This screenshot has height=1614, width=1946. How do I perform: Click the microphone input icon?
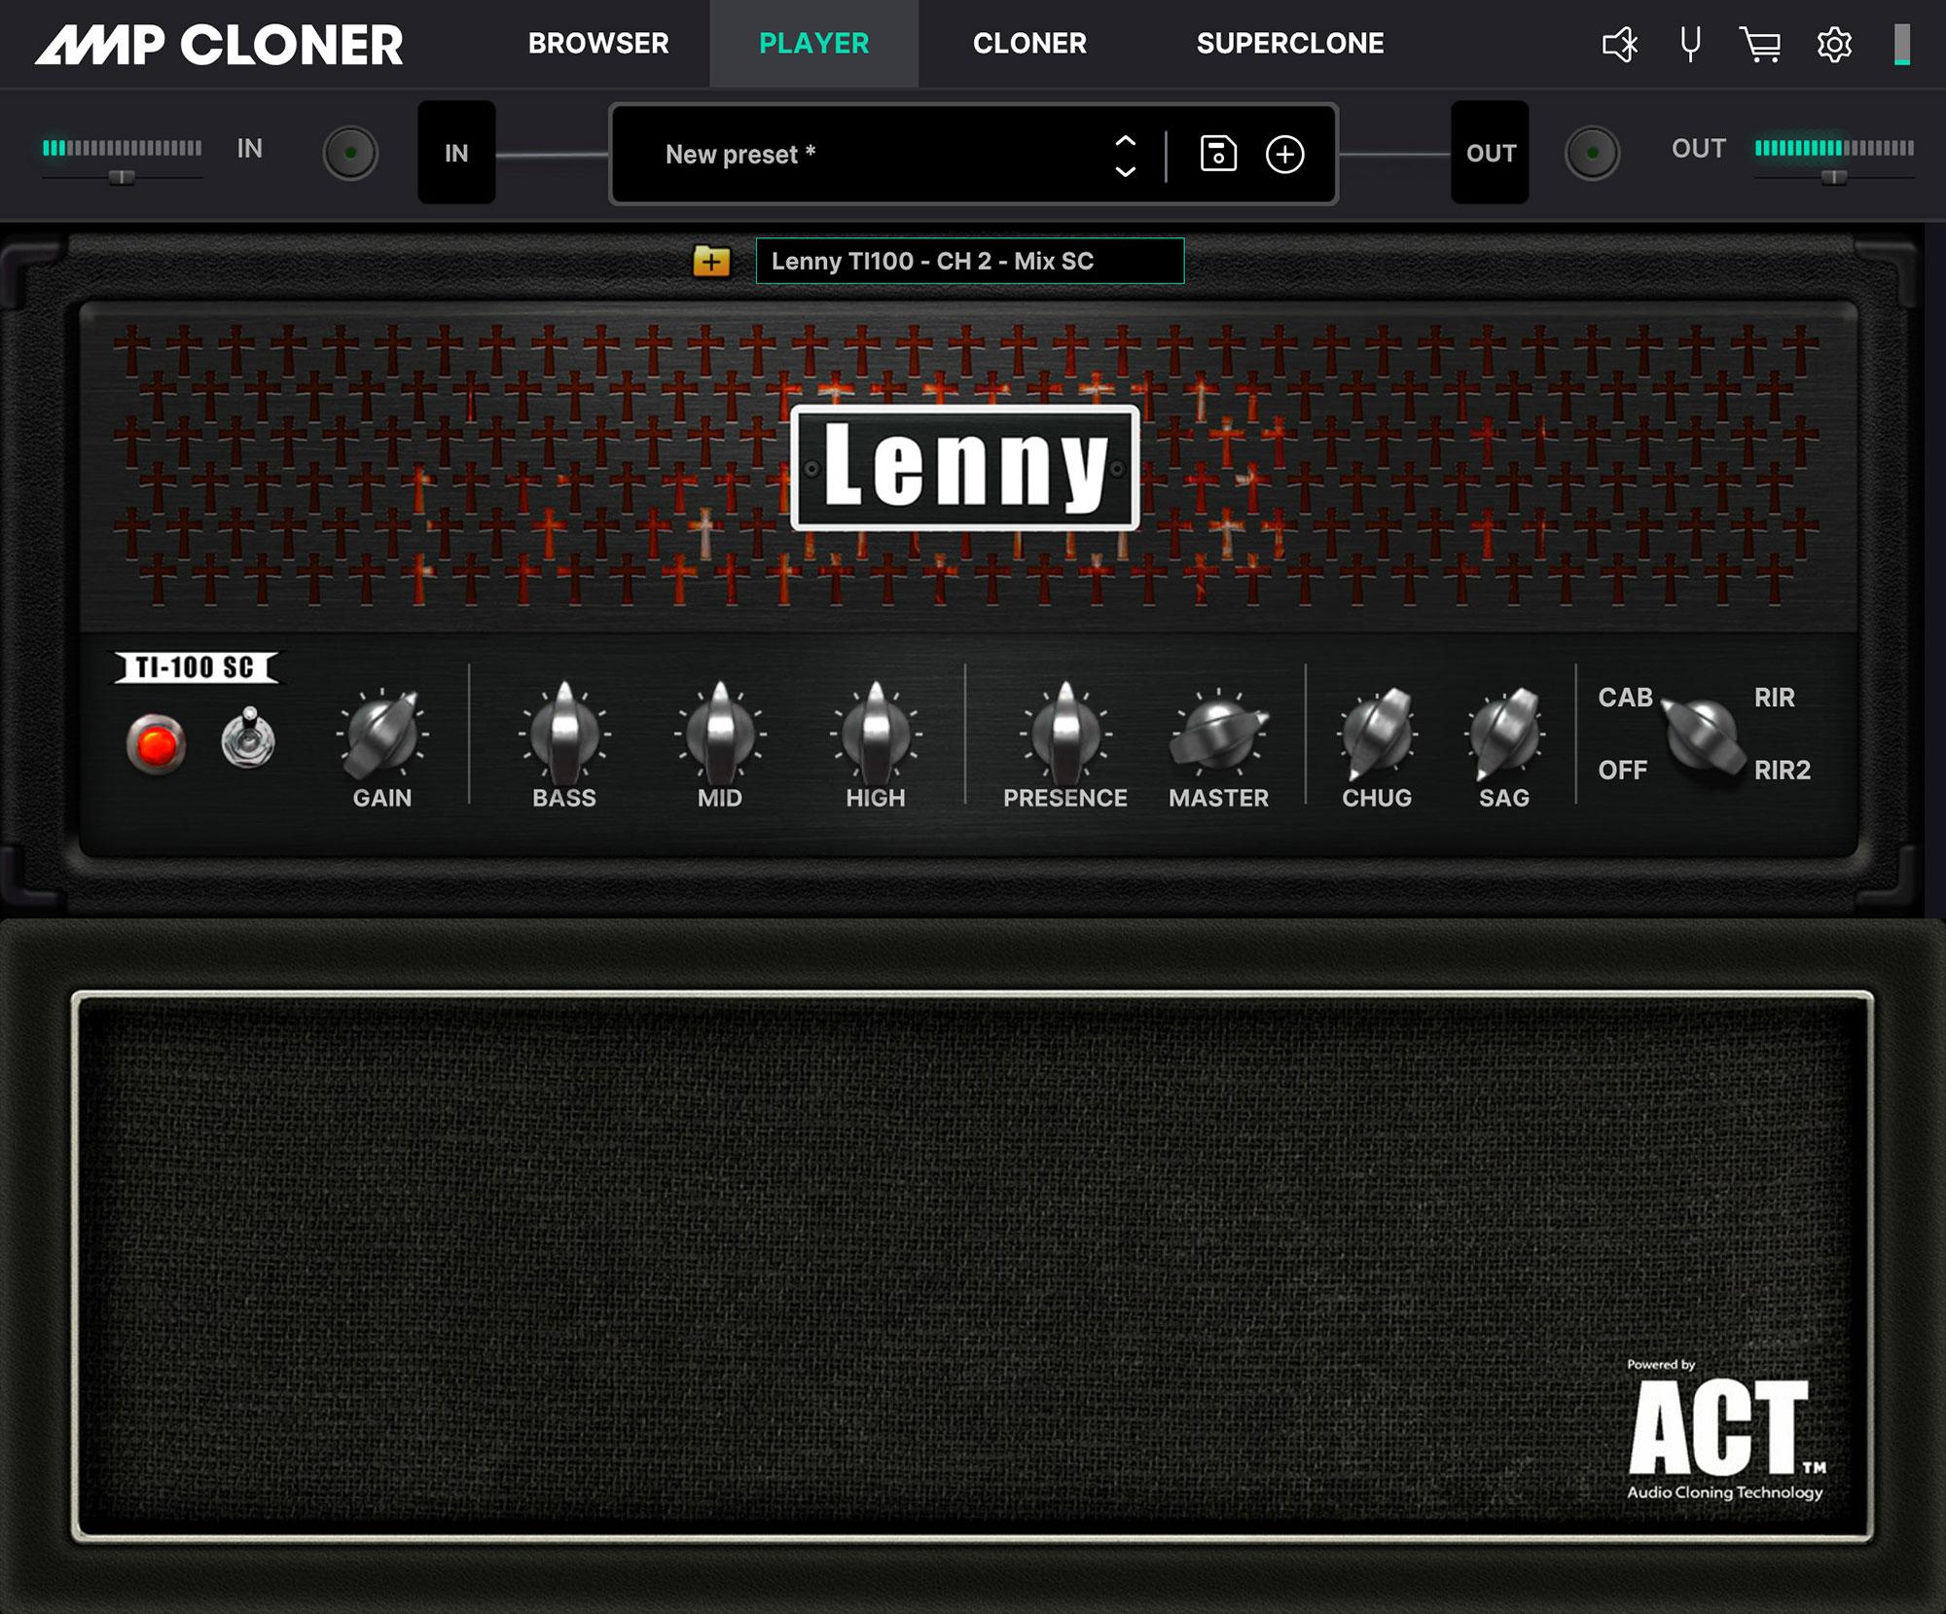[1691, 44]
